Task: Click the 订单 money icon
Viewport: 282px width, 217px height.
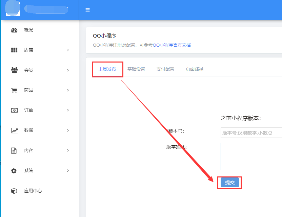Action: [14, 110]
